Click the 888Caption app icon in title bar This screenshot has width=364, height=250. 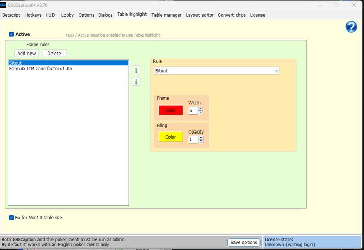pos(3,5)
